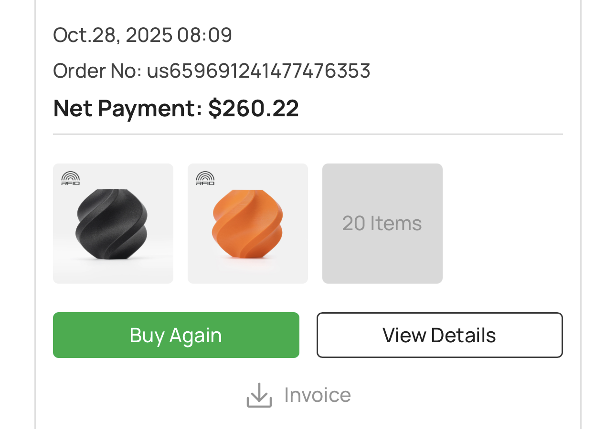Open View Details for this order
Image resolution: width=616 pixels, height=429 pixels.
pyautogui.click(x=439, y=335)
